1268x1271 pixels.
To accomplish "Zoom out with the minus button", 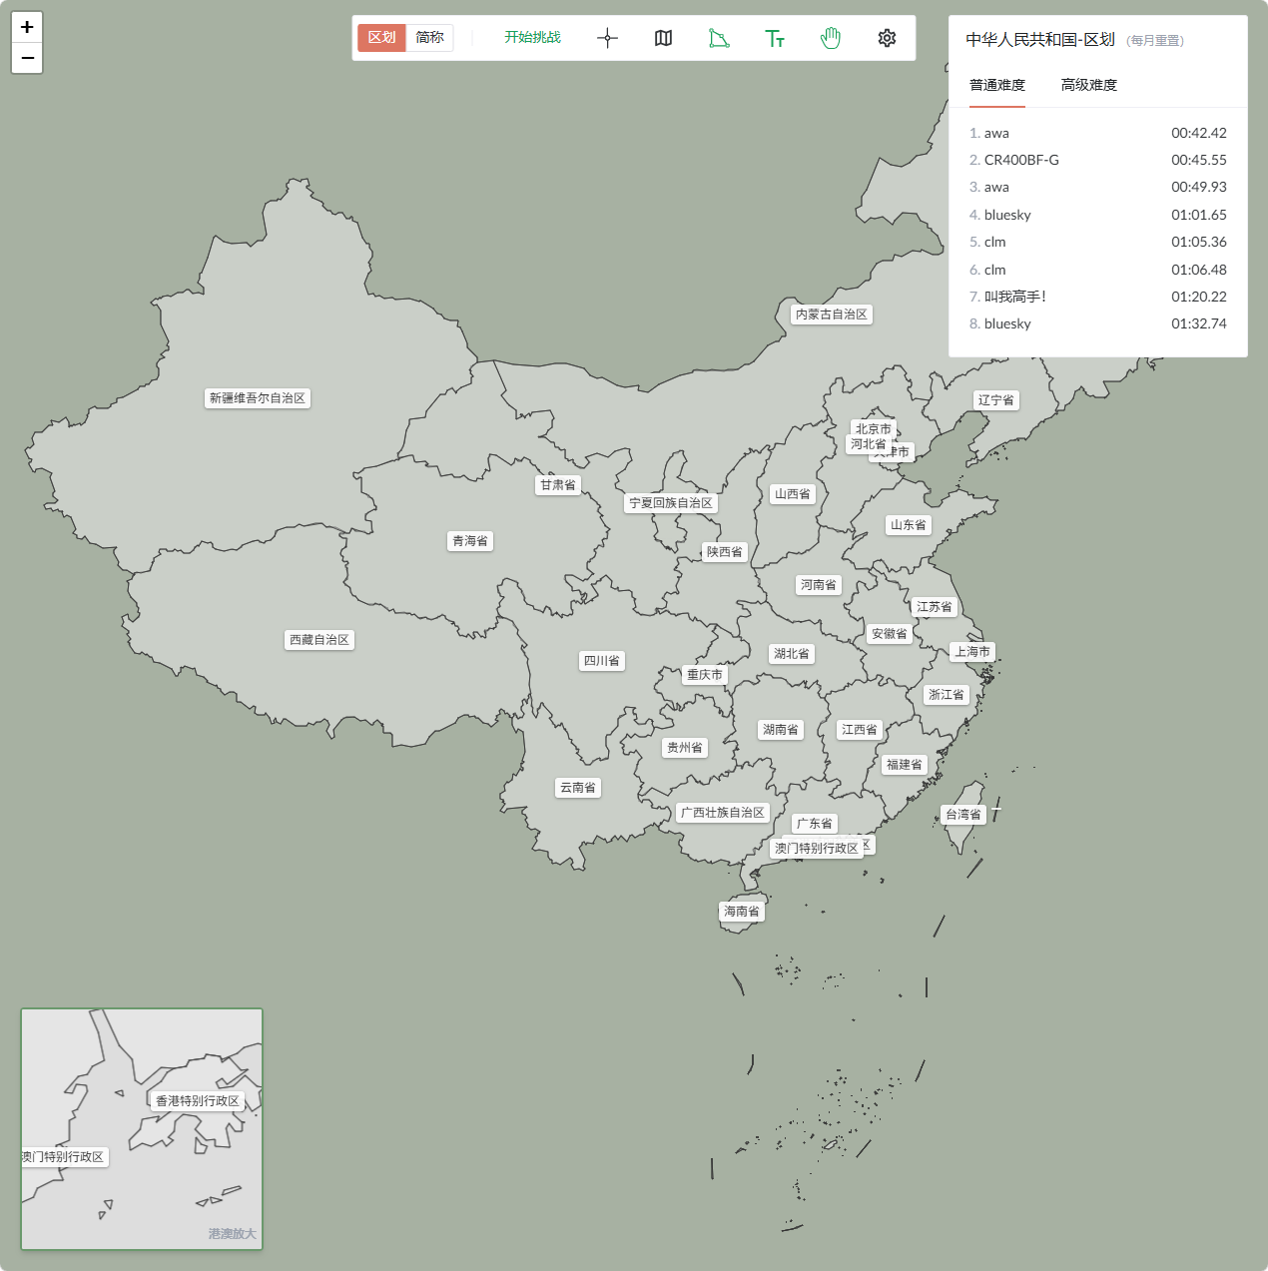I will (x=27, y=58).
